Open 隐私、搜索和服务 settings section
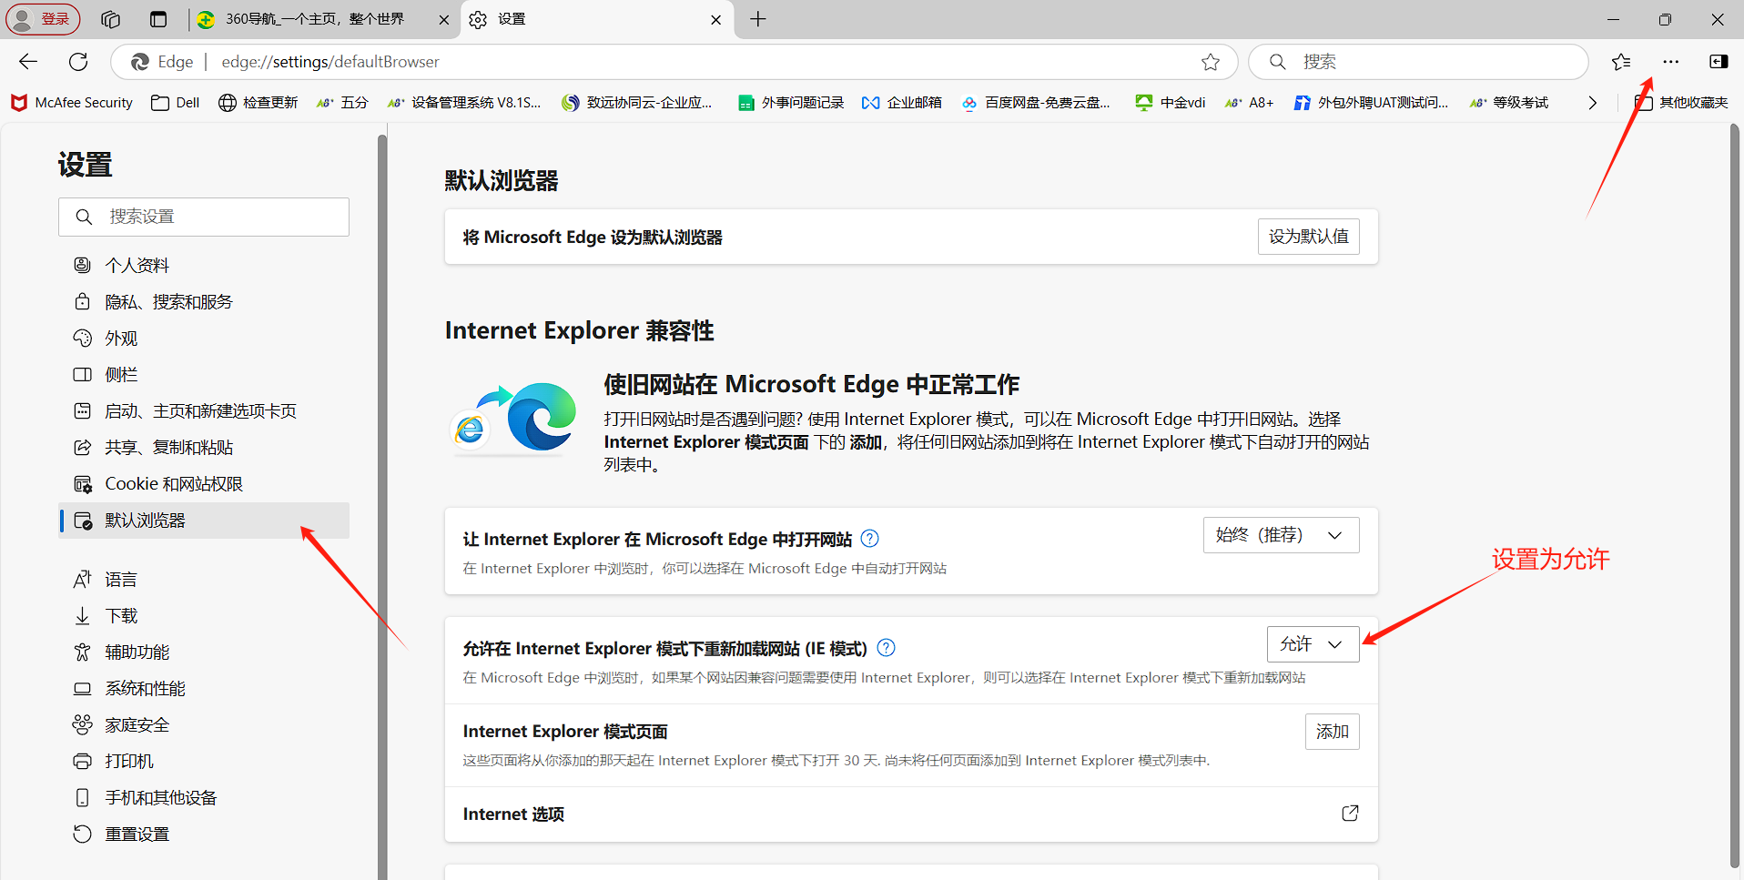 click(168, 302)
